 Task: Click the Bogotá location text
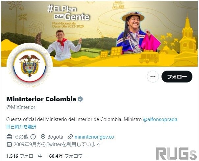(x=55, y=137)
